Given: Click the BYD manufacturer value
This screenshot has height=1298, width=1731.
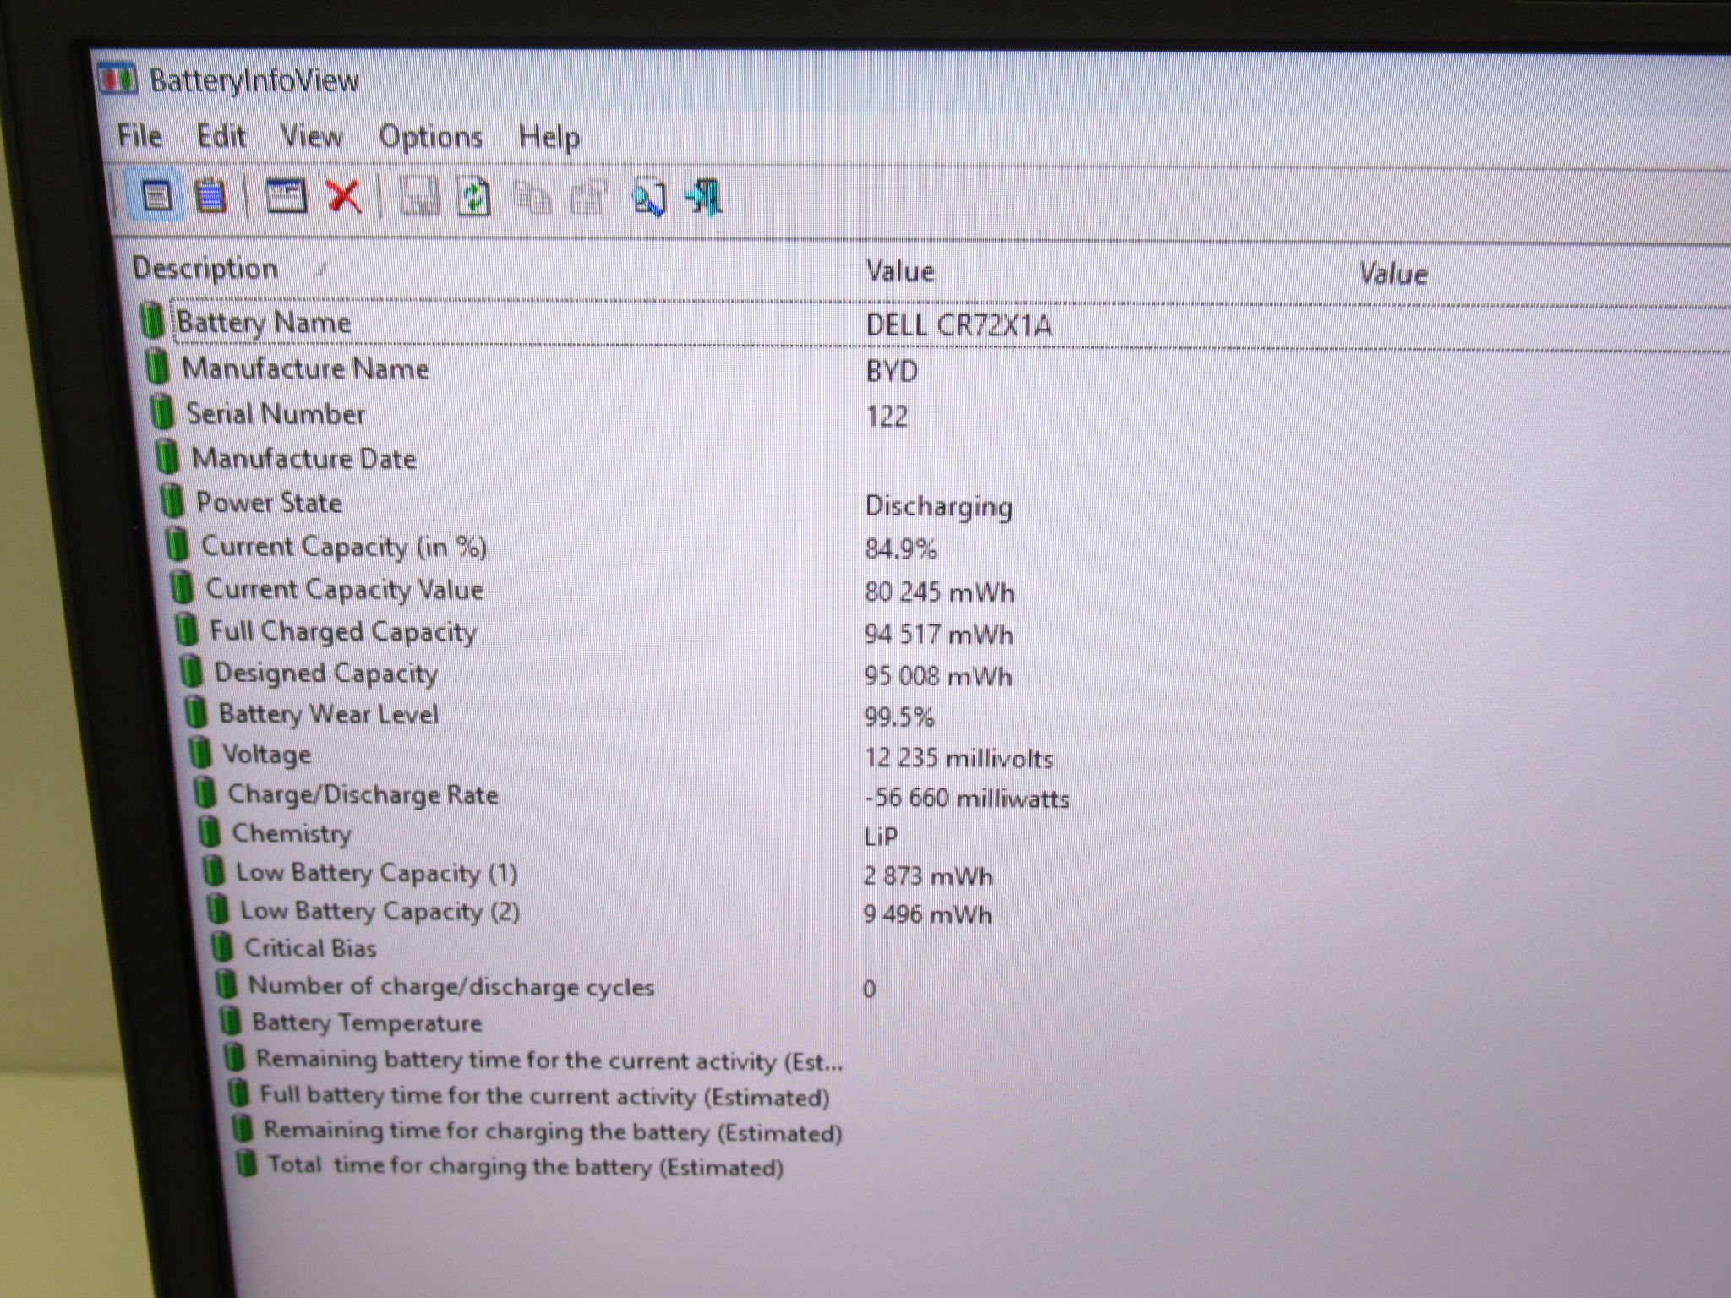Looking at the screenshot, I should (892, 371).
